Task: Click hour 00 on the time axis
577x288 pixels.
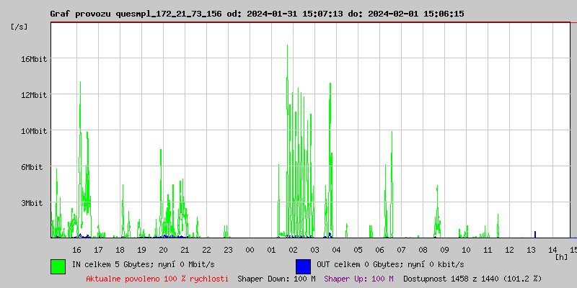Action: (250, 249)
